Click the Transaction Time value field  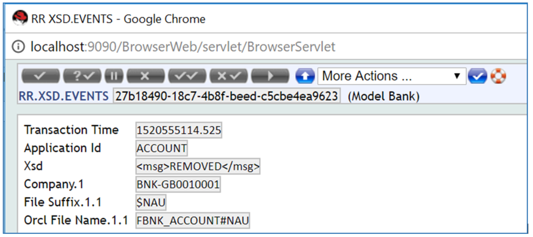click(179, 131)
